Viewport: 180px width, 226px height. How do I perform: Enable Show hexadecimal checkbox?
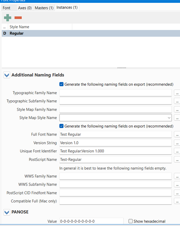(131, 221)
